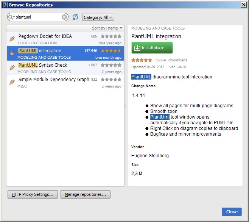
Task: Open search history magnifier icon
Action: [x=11, y=17]
